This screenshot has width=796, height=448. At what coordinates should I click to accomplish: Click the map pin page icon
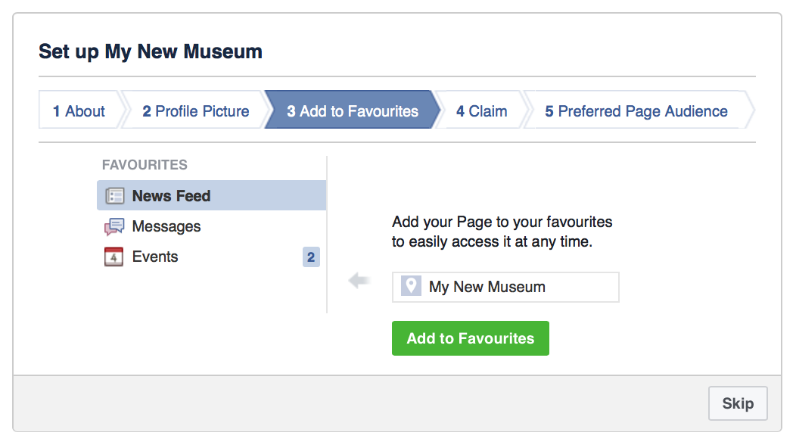[411, 286]
